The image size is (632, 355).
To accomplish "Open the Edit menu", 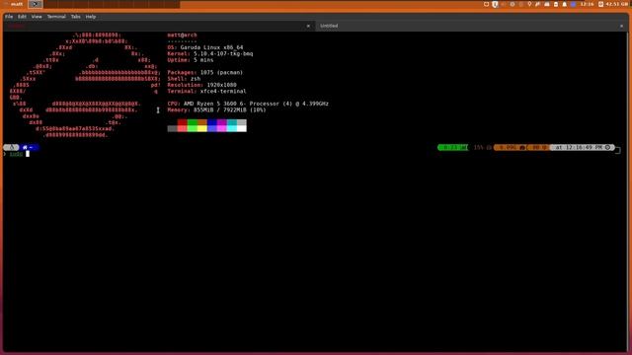I will pyautogui.click(x=22, y=17).
